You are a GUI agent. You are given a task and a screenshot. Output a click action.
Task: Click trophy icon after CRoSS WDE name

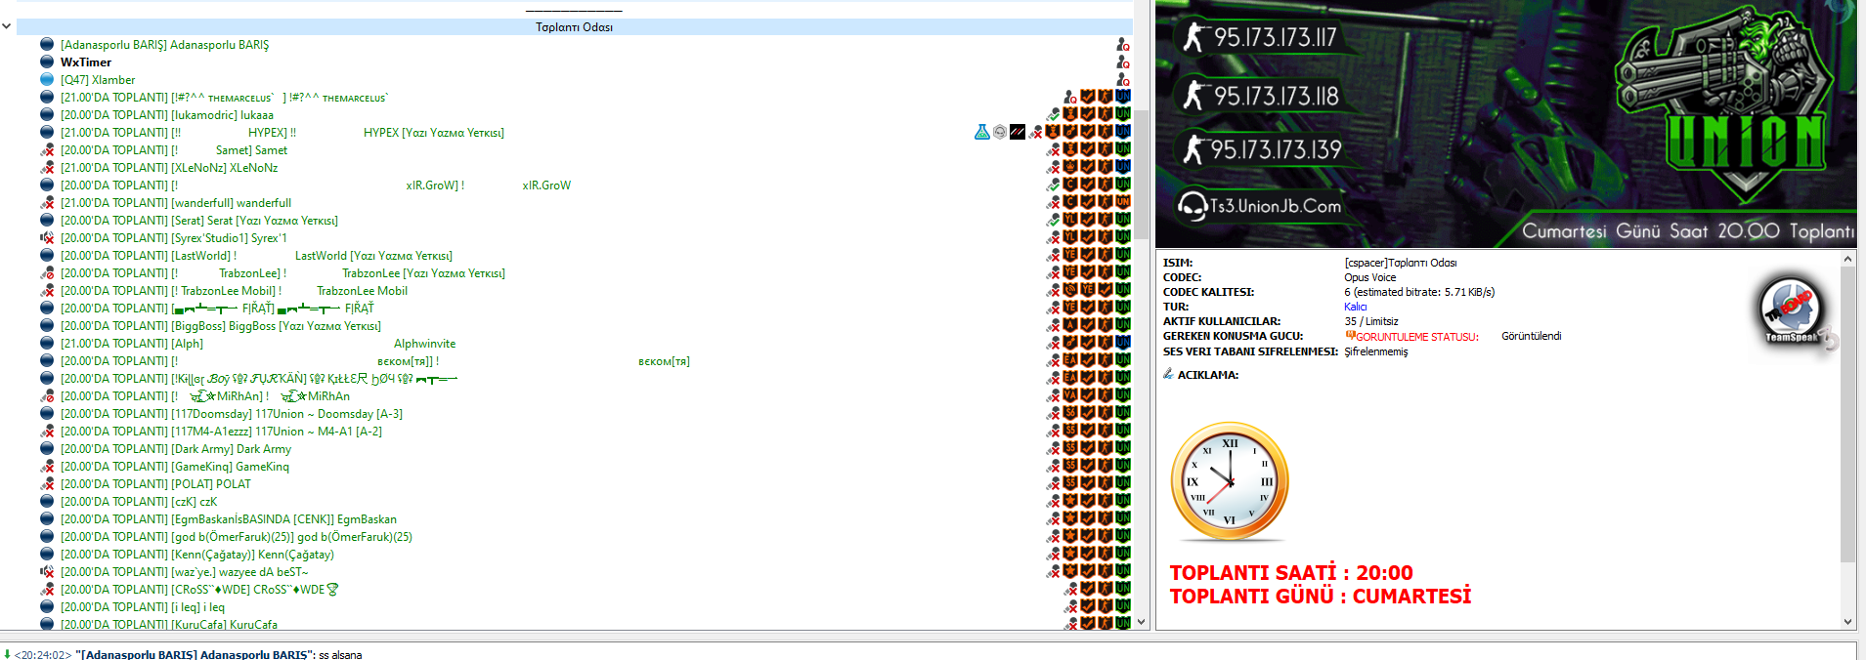point(332,590)
